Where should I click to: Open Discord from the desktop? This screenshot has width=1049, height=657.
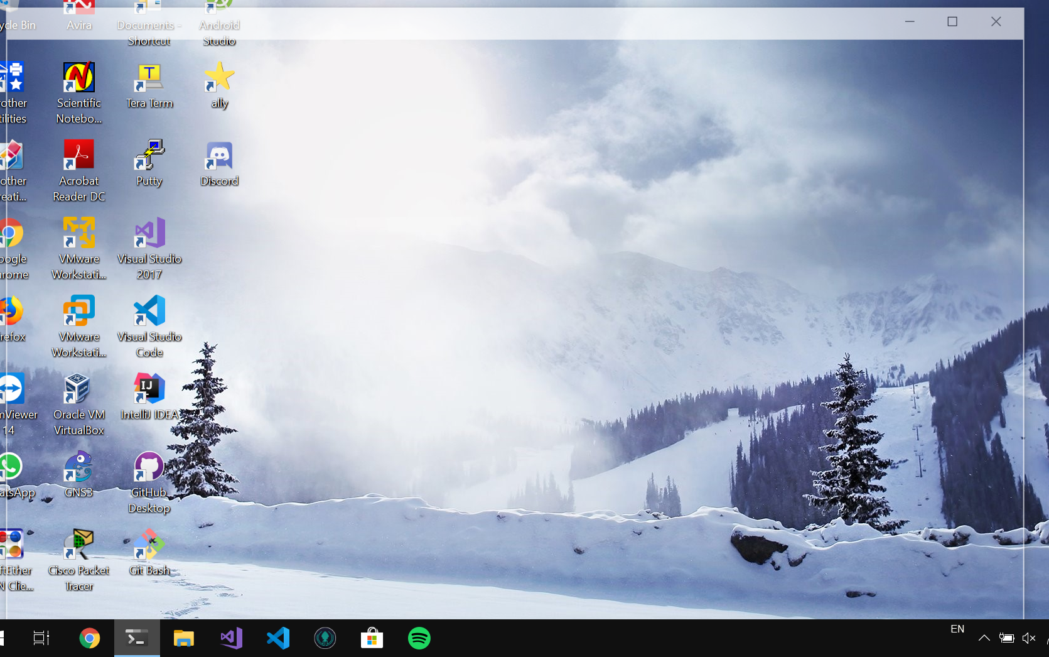click(x=219, y=162)
